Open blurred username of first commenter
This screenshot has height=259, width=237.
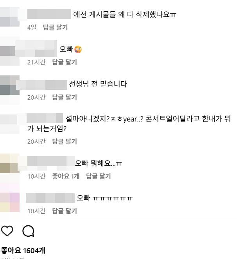pyautogui.click(x=49, y=14)
